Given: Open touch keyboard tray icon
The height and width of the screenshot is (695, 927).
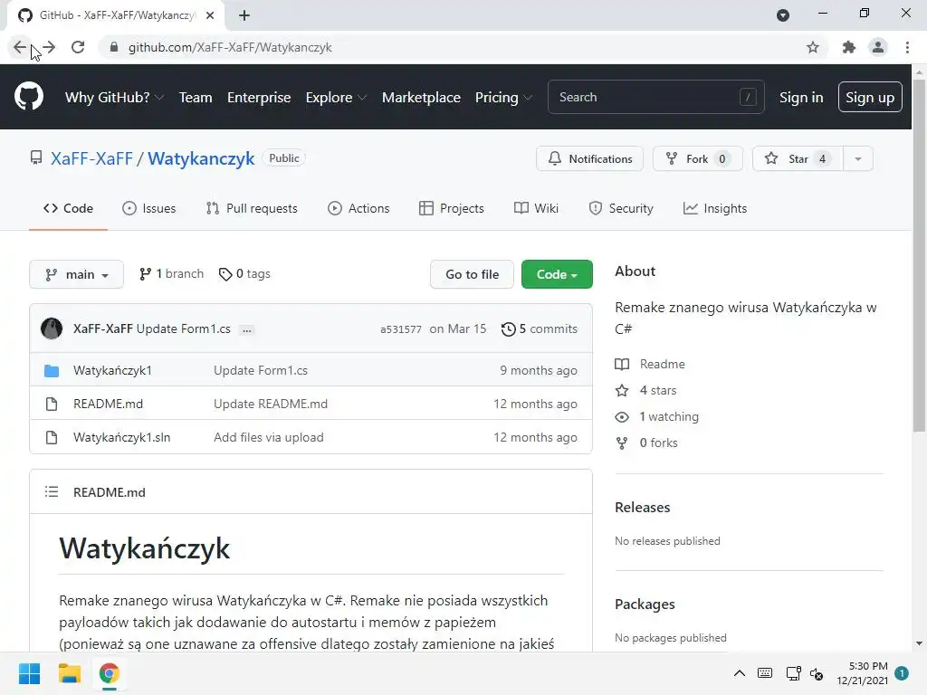Looking at the screenshot, I should [764, 673].
